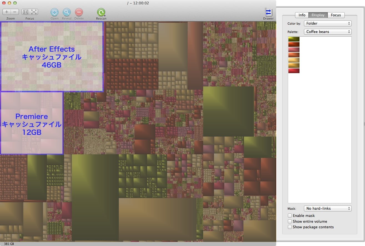
Task: Click the zoom in plus button
Action: pos(7,12)
